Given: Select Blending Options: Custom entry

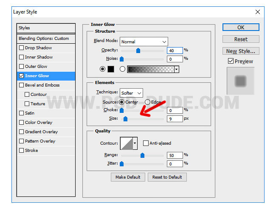Looking at the screenshot, I should (46, 38).
